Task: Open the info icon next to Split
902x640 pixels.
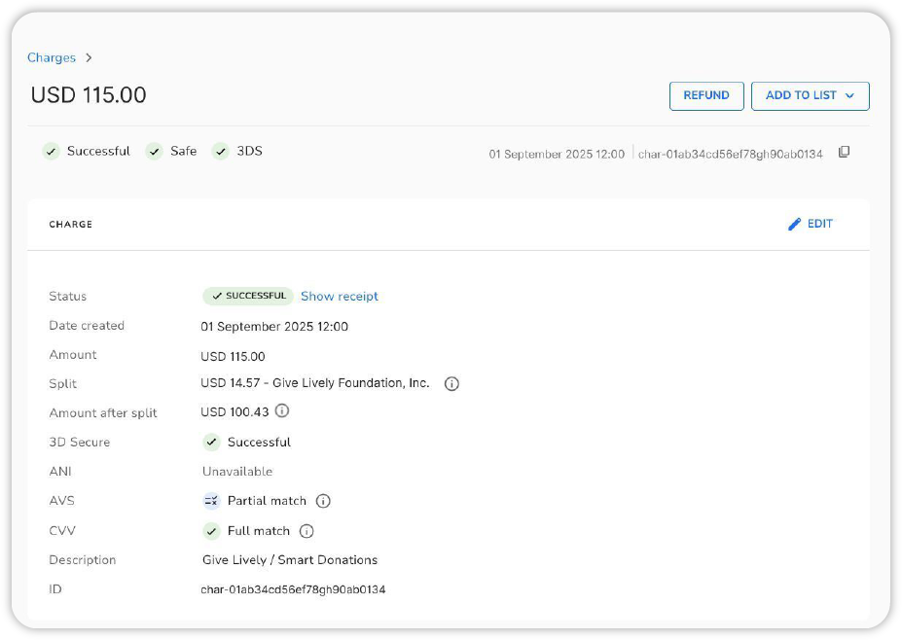Action: (x=451, y=383)
